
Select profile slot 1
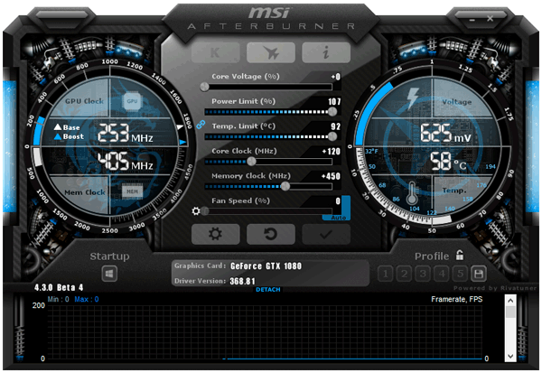point(386,275)
